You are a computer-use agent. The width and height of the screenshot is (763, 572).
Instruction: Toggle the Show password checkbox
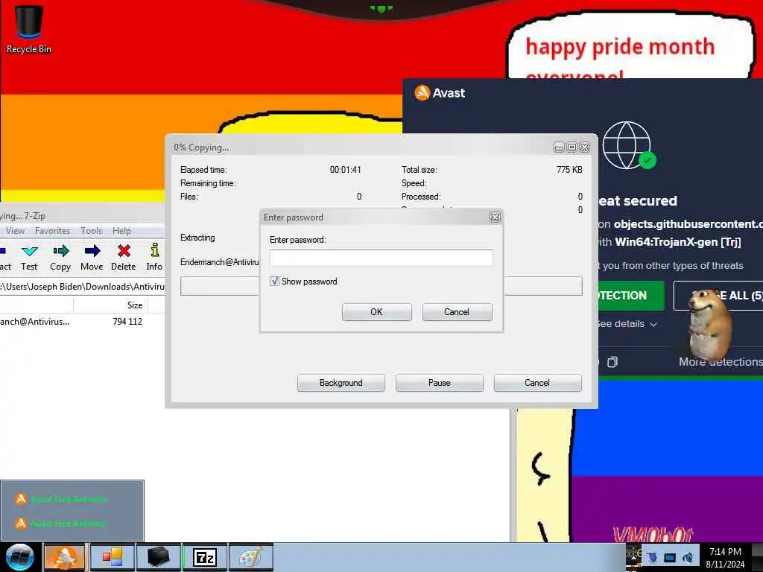[x=275, y=281]
